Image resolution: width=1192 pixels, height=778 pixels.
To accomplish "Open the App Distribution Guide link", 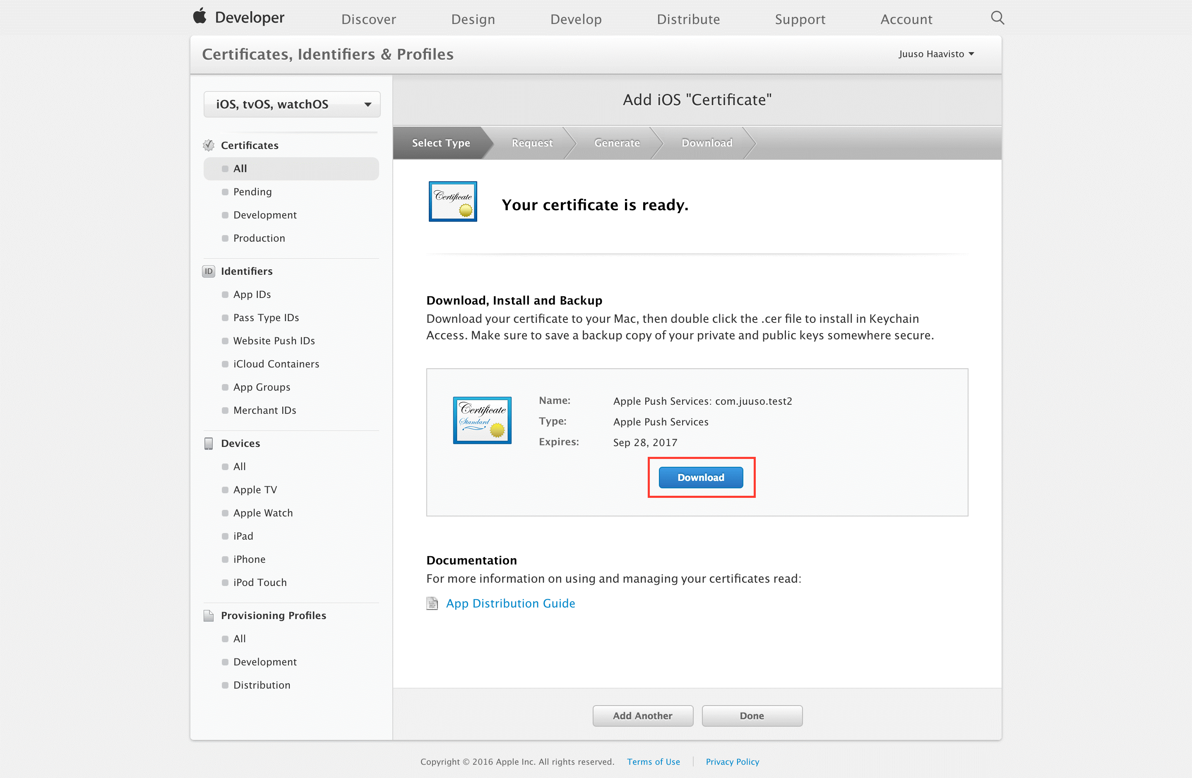I will coord(510,603).
